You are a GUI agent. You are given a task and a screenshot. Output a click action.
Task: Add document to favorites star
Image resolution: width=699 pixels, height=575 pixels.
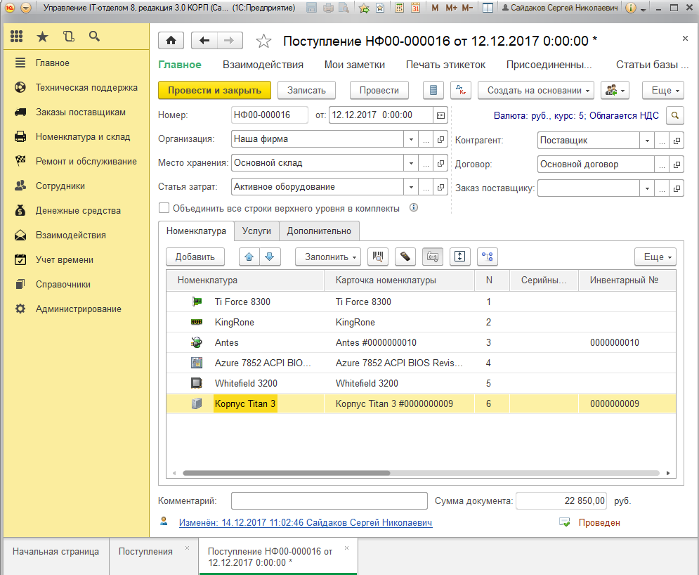point(263,41)
